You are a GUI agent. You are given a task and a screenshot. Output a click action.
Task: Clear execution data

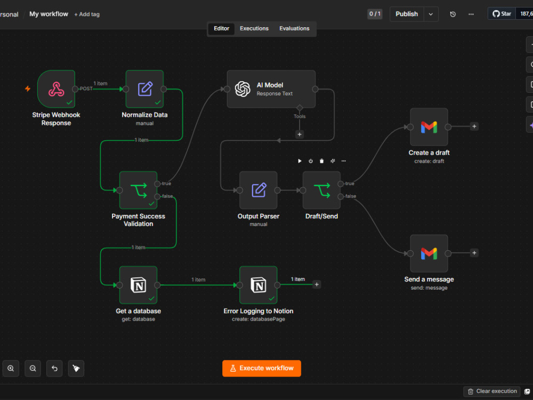(492, 391)
